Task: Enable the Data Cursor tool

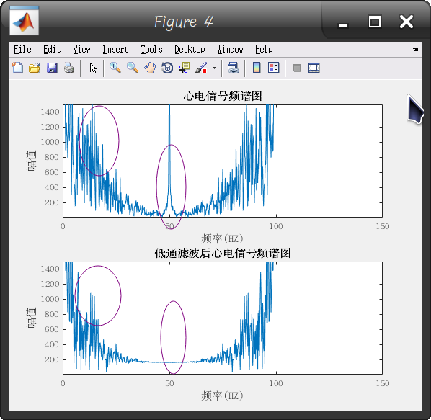Action: tap(185, 68)
